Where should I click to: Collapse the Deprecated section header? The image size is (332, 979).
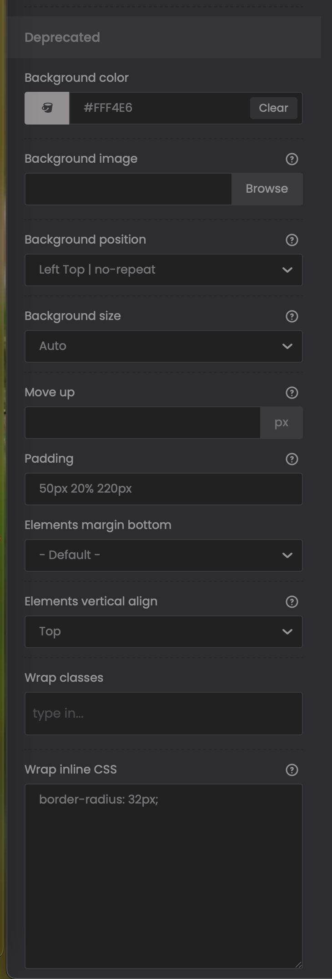[x=164, y=37]
